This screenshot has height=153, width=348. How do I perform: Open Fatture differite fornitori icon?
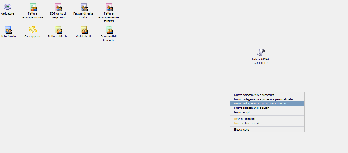pyautogui.click(x=84, y=7)
